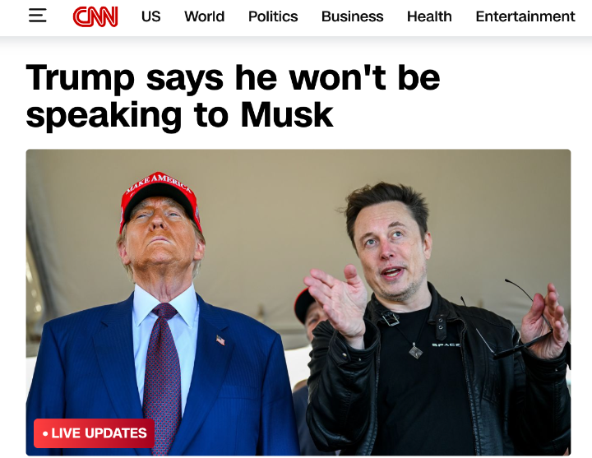Go to the World section
592x458 pixels.
pos(204,16)
